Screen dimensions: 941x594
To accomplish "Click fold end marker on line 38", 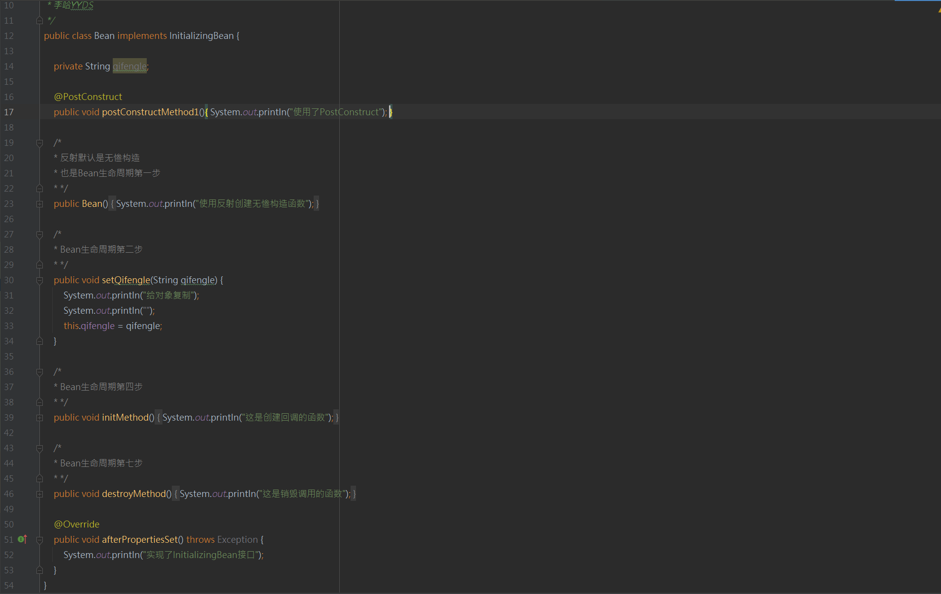I will click(x=39, y=402).
